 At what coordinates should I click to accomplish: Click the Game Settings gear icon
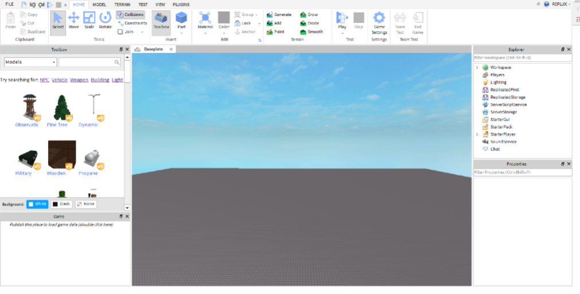[x=379, y=18]
